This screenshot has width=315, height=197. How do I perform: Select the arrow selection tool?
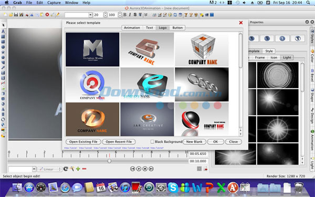coord(3,25)
